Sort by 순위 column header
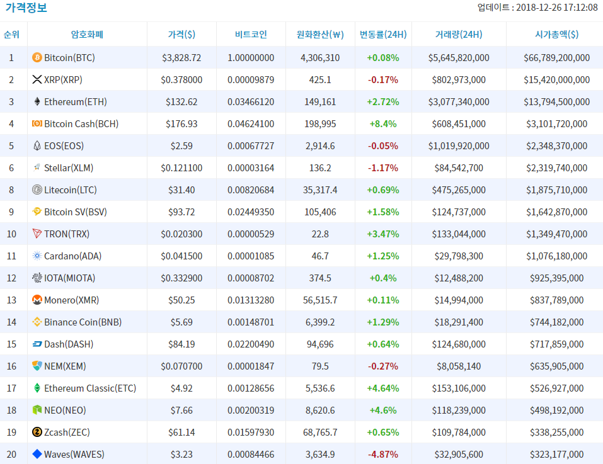603x464 pixels. (x=11, y=35)
